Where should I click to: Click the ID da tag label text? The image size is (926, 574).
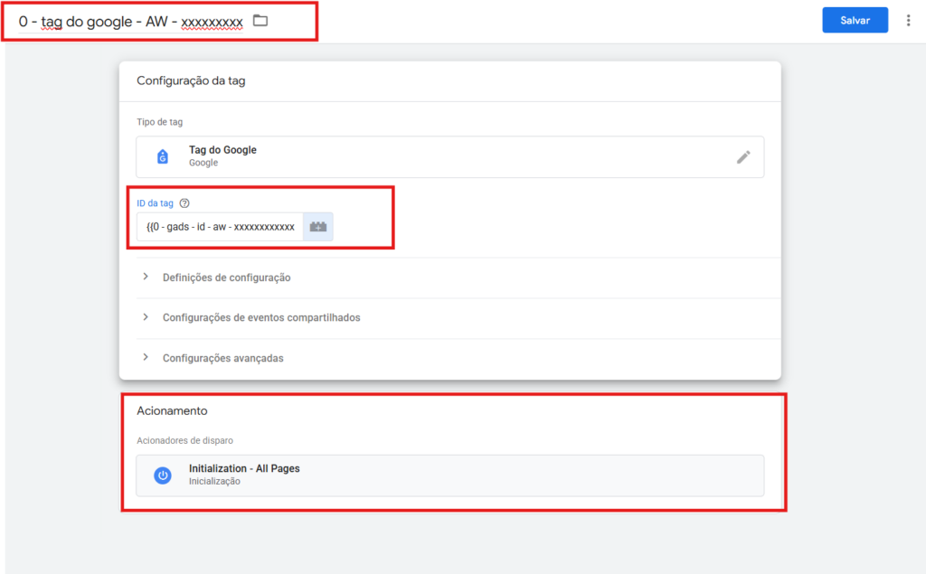click(x=155, y=203)
